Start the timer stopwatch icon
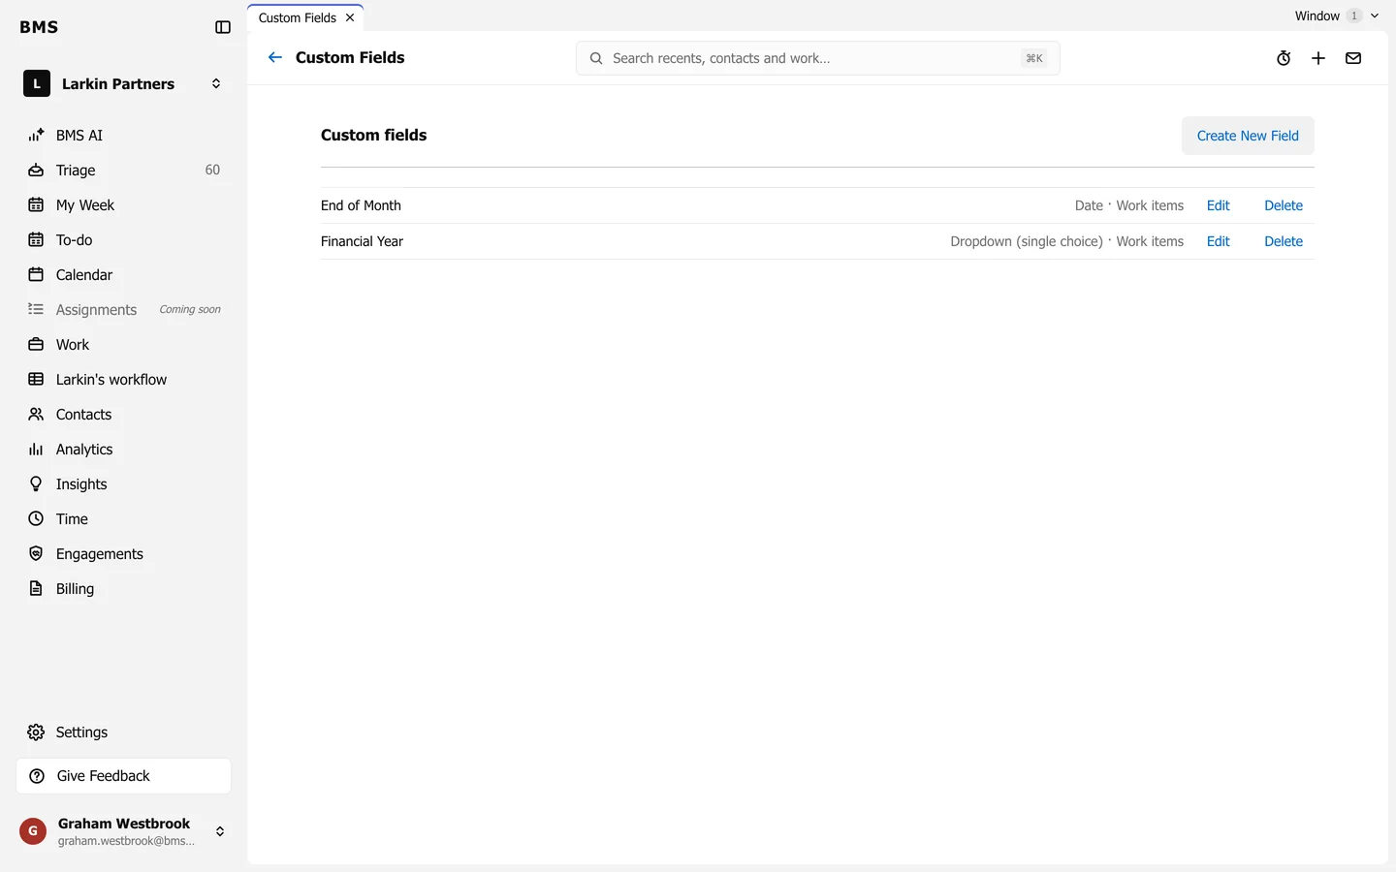Viewport: 1396px width, 872px height. 1284,58
